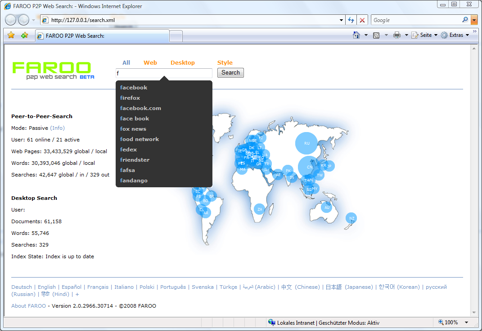482x331 pixels.
Task: Click the AU bubble on the map
Action: pyautogui.click(x=327, y=207)
